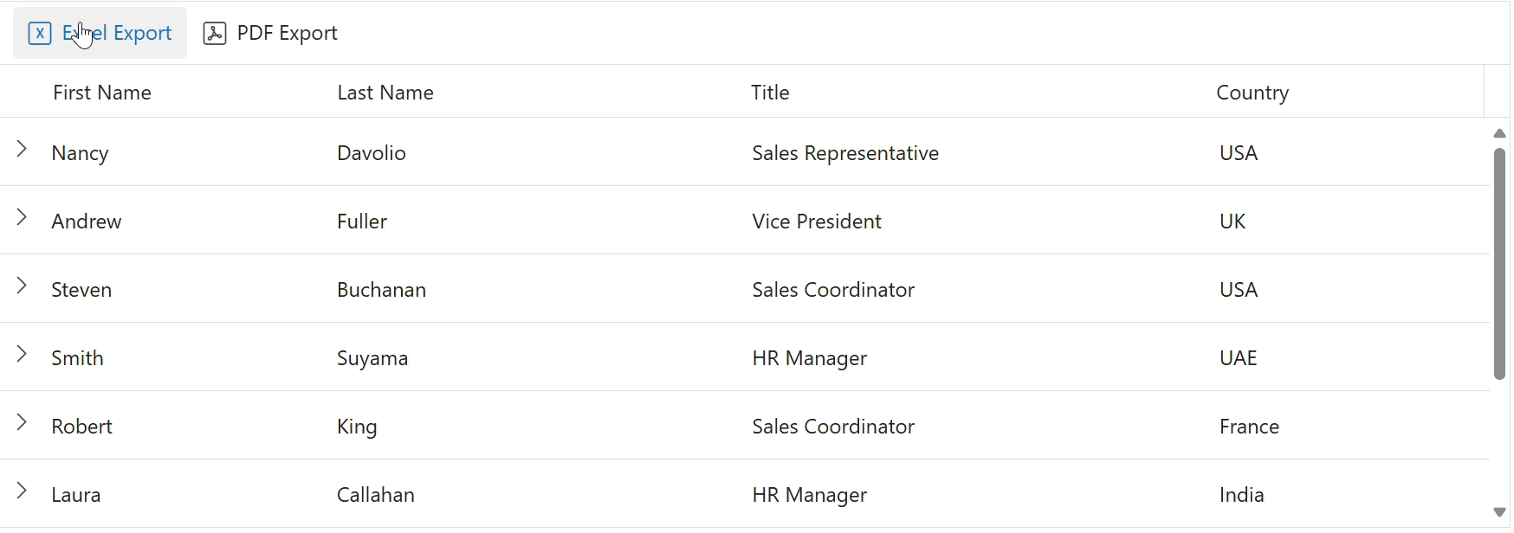Expand Robert King's row

point(22,423)
